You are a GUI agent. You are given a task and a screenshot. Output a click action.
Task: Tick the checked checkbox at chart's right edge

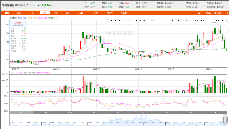228,29
